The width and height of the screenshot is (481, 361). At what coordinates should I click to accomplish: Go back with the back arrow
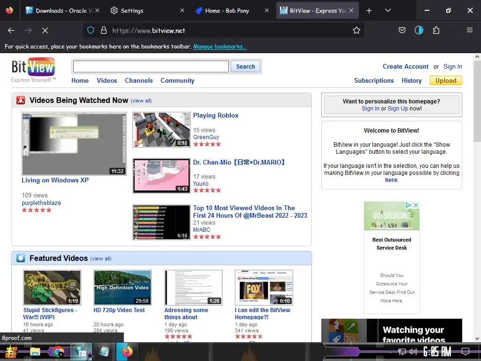tap(11, 31)
